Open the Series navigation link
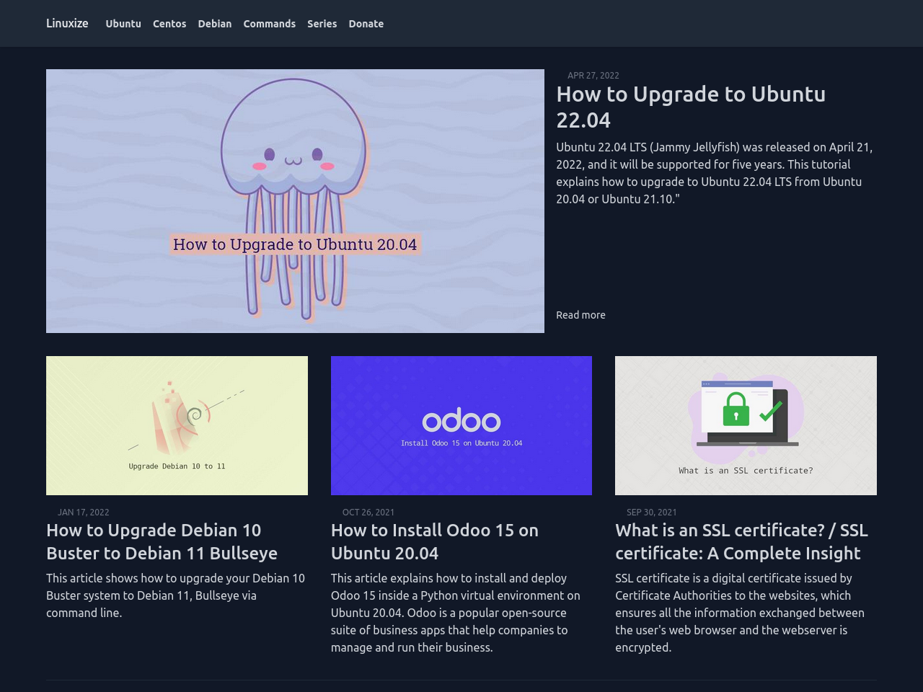The width and height of the screenshot is (923, 692). [x=322, y=24]
